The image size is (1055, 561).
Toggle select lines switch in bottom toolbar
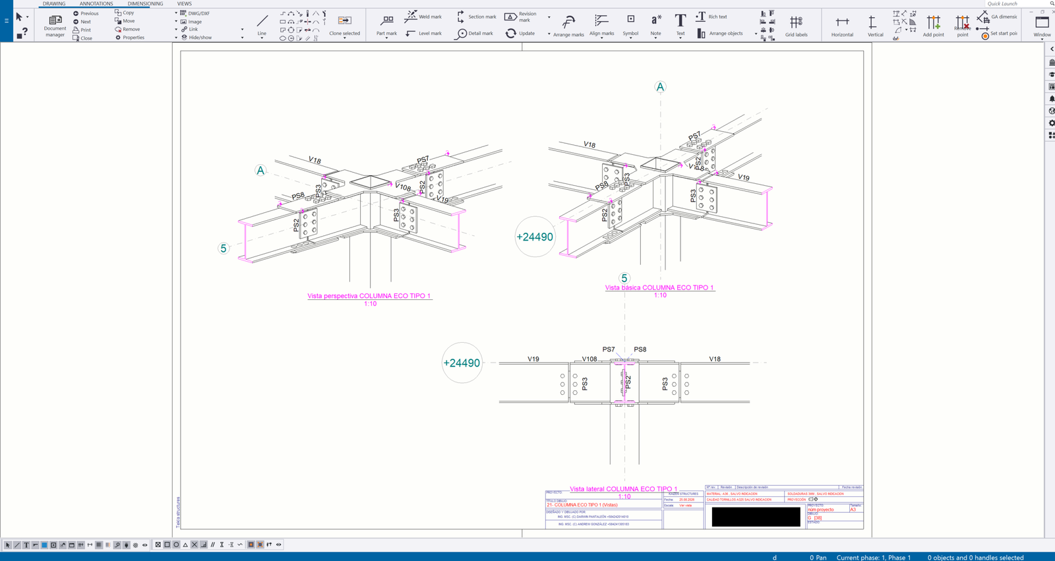(x=17, y=545)
